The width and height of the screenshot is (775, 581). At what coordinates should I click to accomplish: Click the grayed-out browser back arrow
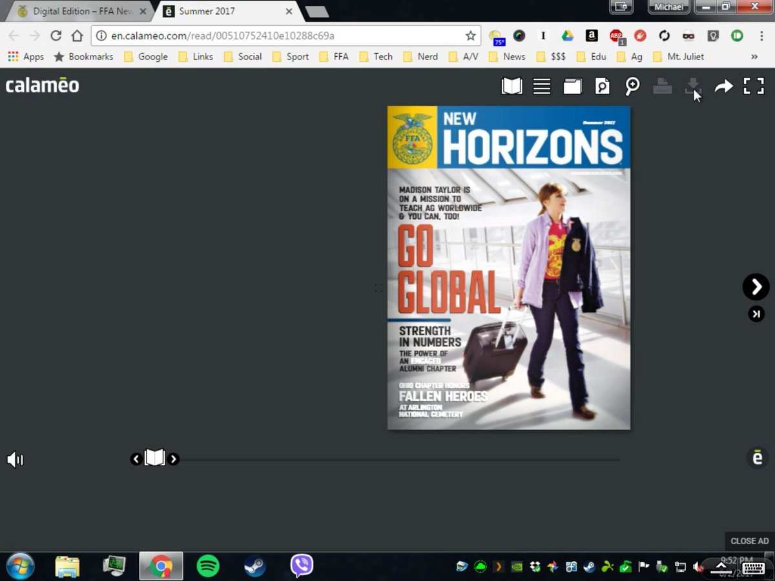click(14, 36)
